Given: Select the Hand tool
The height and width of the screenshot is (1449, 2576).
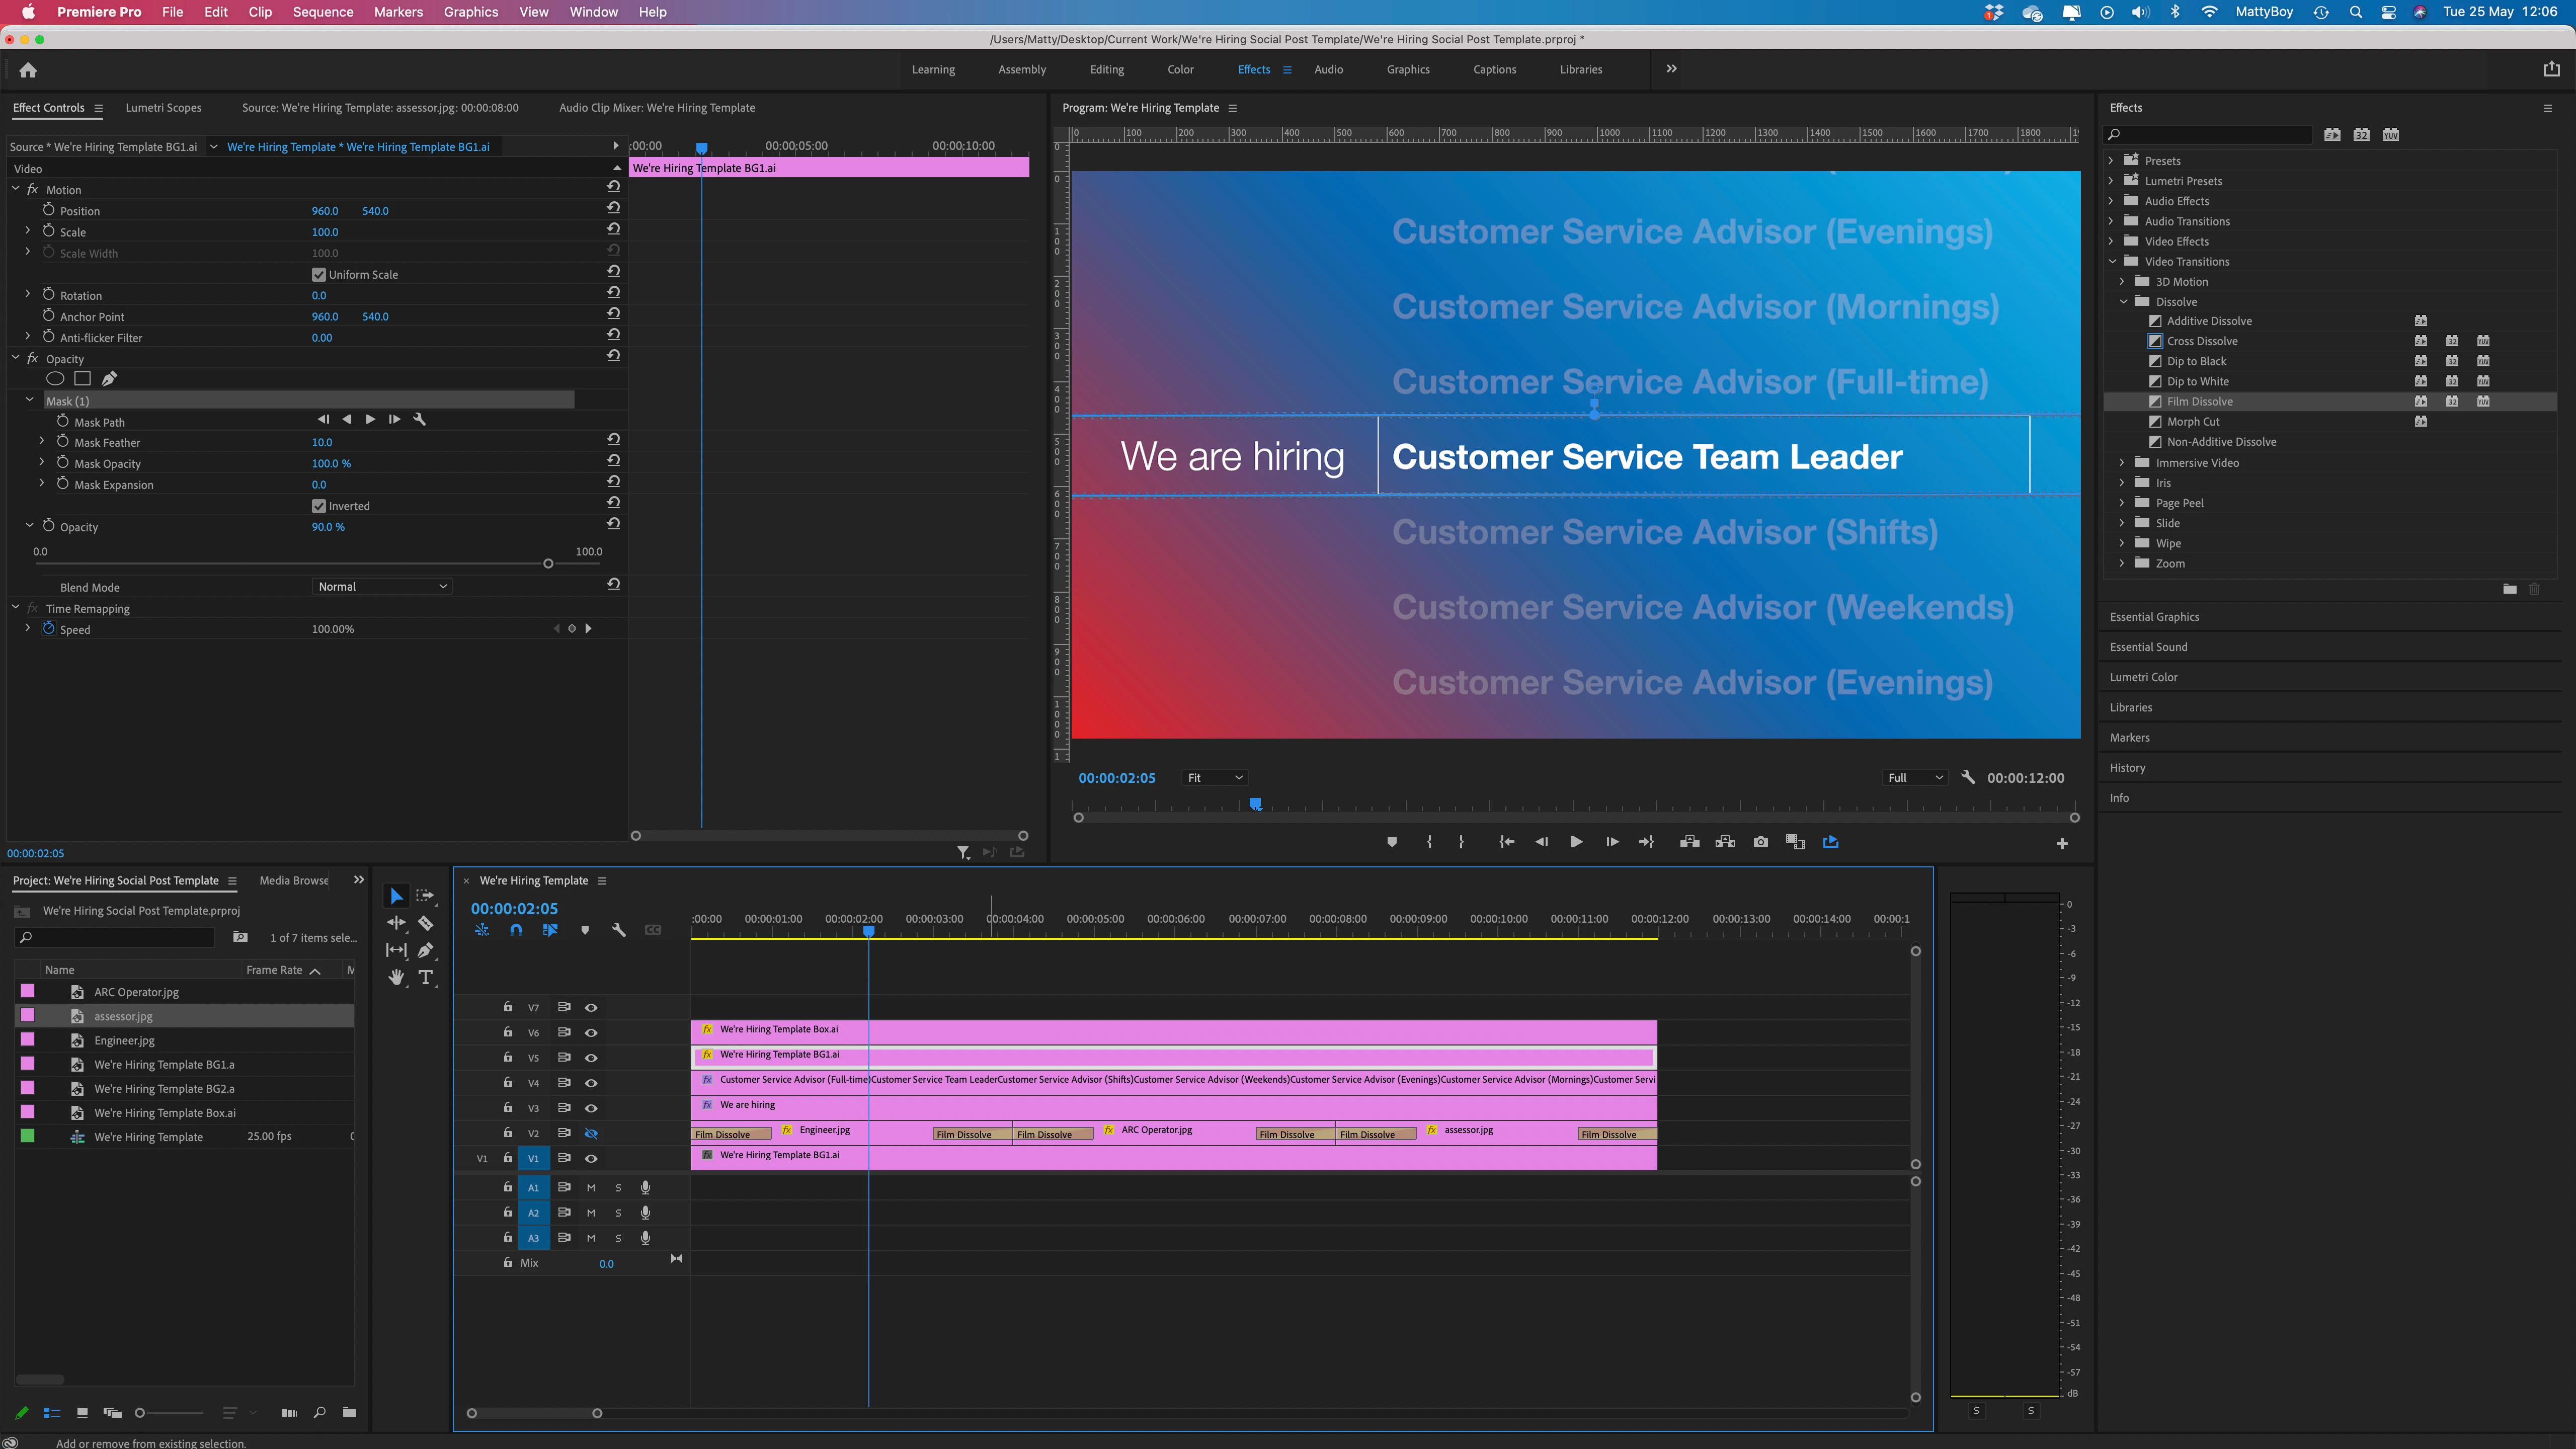Looking at the screenshot, I should (x=396, y=977).
